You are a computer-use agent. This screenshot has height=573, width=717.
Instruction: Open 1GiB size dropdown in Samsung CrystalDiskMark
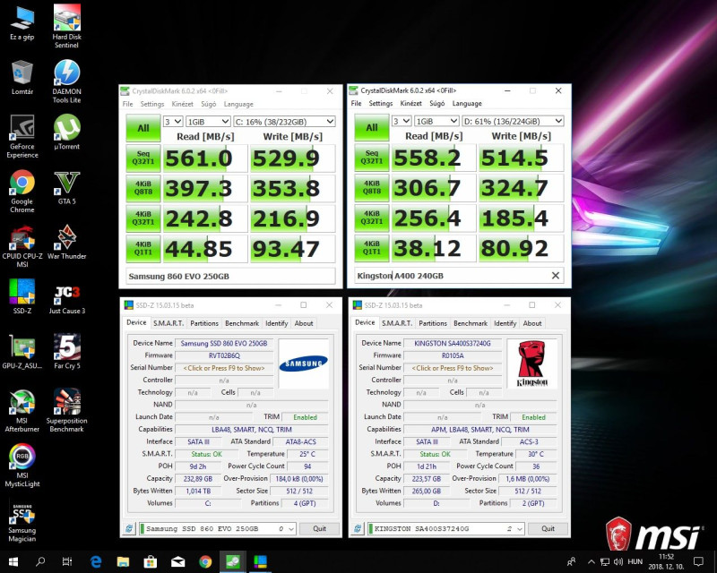(208, 122)
